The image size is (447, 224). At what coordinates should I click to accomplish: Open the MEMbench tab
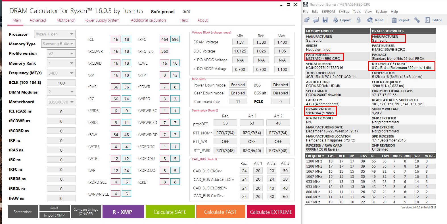click(66, 20)
